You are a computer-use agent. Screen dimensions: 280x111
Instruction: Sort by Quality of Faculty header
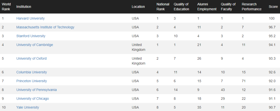tap(228, 6)
